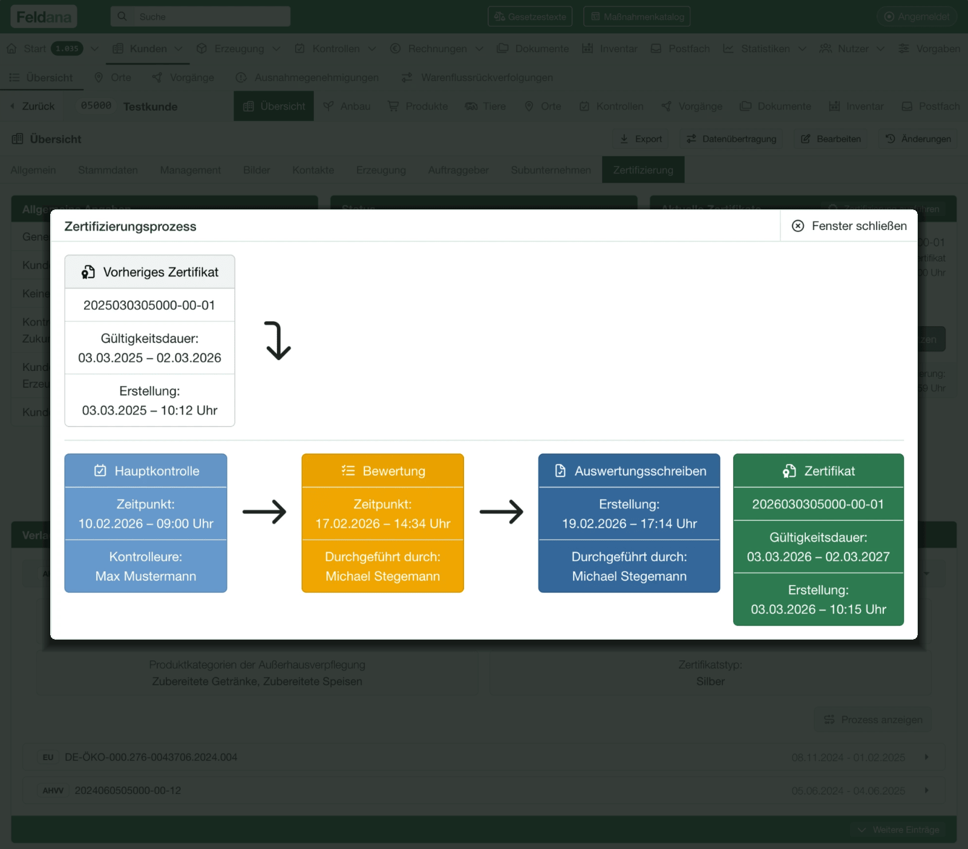Image resolution: width=968 pixels, height=849 pixels.
Task: Click previous certificate number 2025030305000-00-01
Action: (149, 305)
